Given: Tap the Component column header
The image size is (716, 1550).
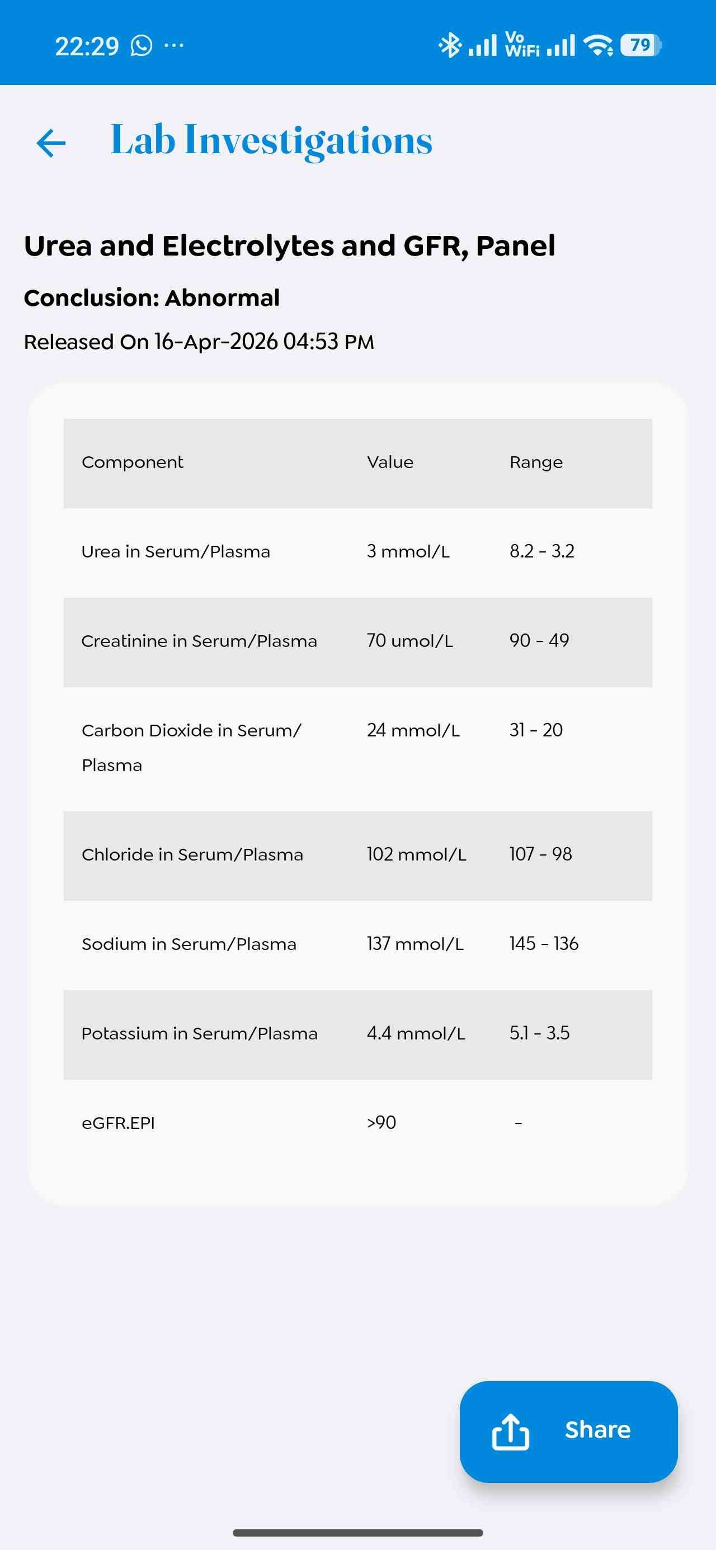Looking at the screenshot, I should pyautogui.click(x=133, y=463).
